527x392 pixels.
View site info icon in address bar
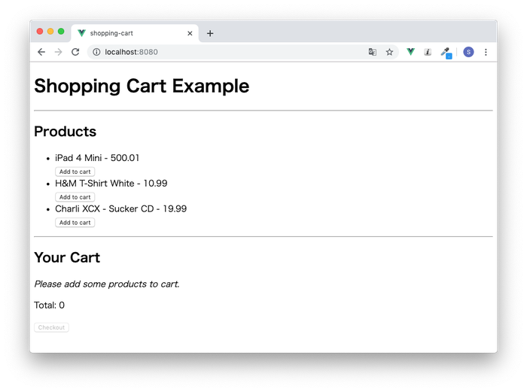point(96,52)
